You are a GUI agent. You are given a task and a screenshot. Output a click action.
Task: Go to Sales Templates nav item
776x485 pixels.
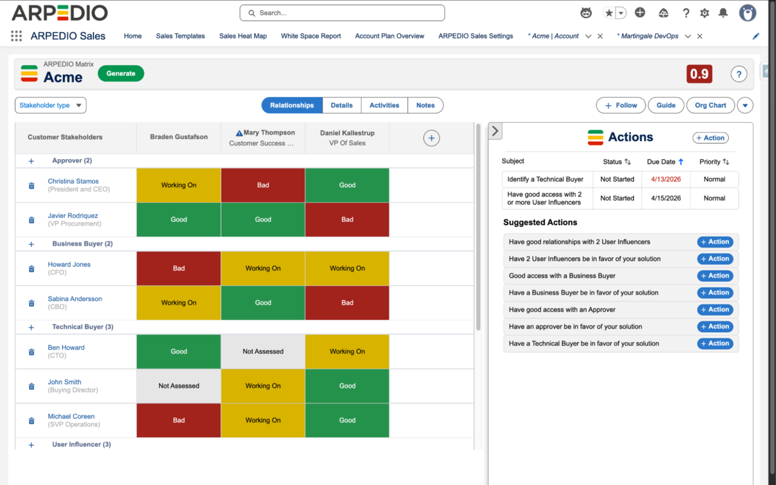click(180, 36)
